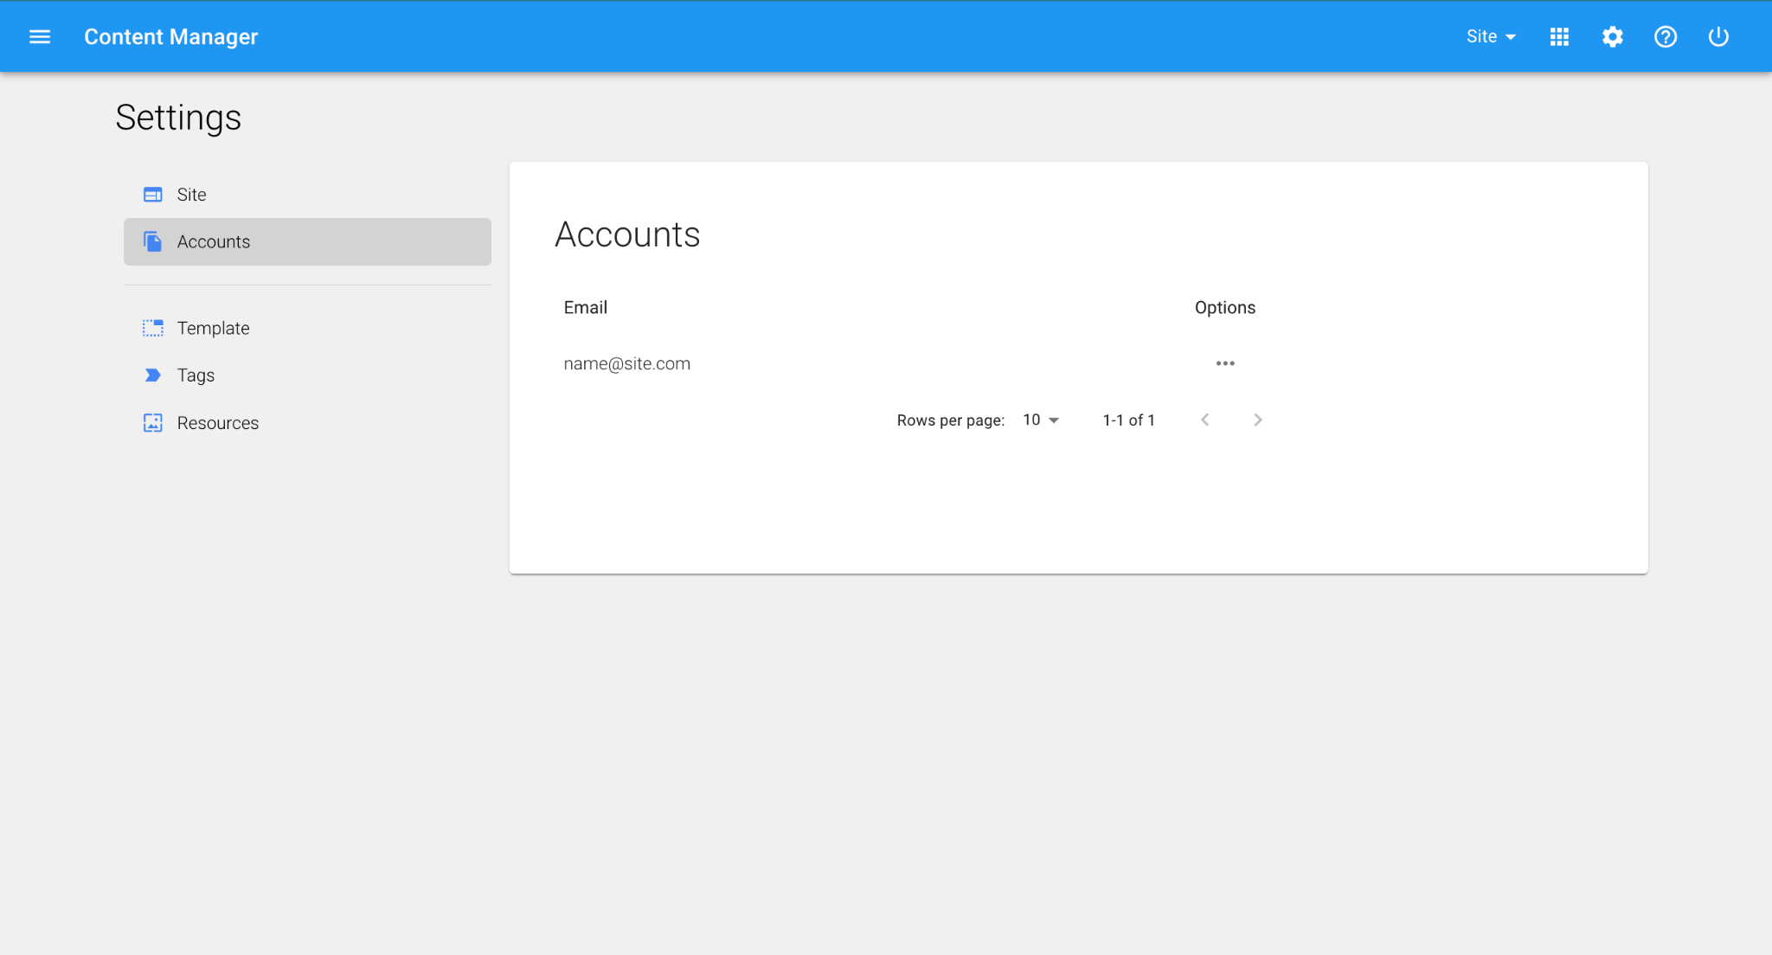Click the Site sidebar icon
Image resolution: width=1772 pixels, height=955 pixels.
click(153, 195)
